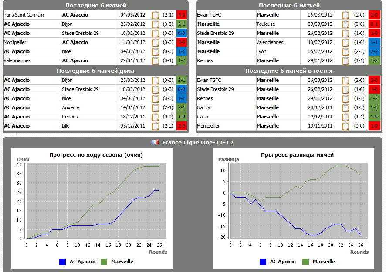Click Ajaccio–Dijon clipboard icon in матчей дома table
The image size is (386, 272).
[156, 80]
